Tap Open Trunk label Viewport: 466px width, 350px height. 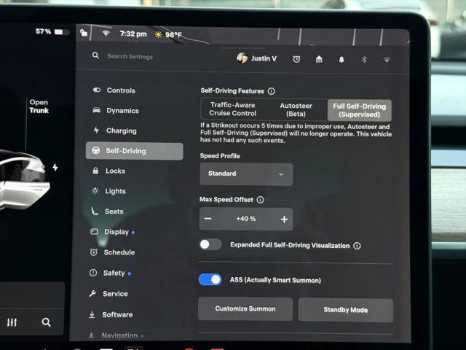point(39,106)
